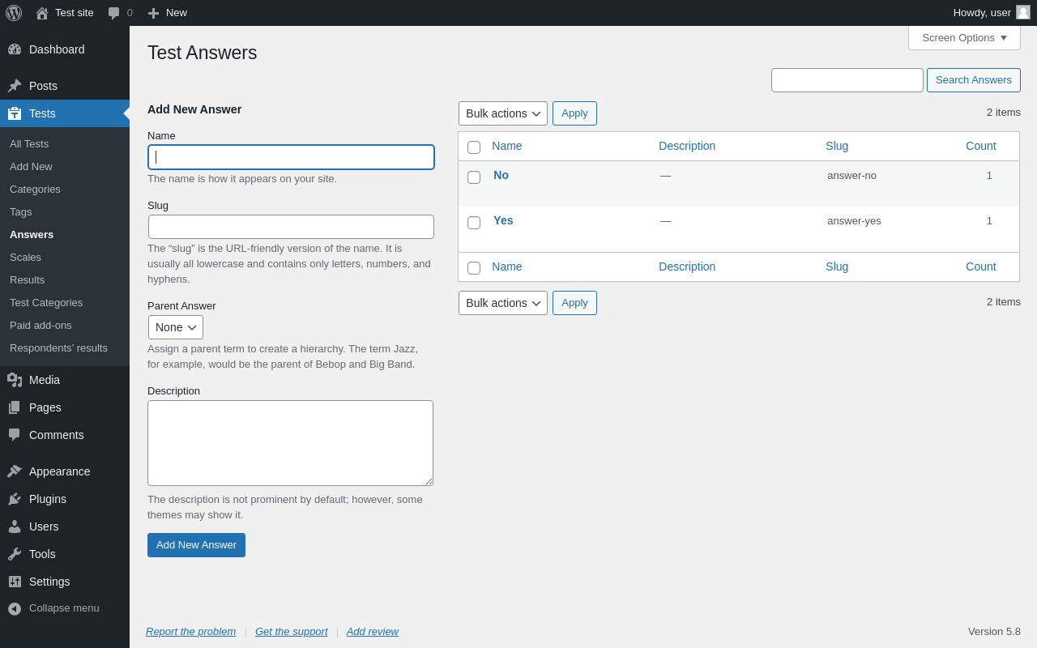The height and width of the screenshot is (648, 1037).
Task: Sort by Name in the table header
Action: point(507,146)
